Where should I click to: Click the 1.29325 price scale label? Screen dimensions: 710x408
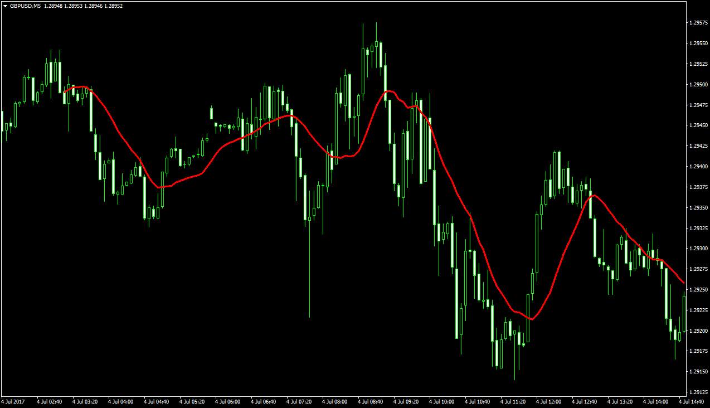click(698, 229)
